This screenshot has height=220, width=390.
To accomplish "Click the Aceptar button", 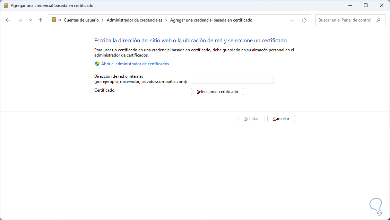I will 251,119.
